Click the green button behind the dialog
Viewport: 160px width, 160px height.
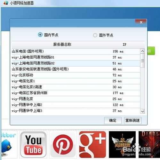click(x=151, y=51)
